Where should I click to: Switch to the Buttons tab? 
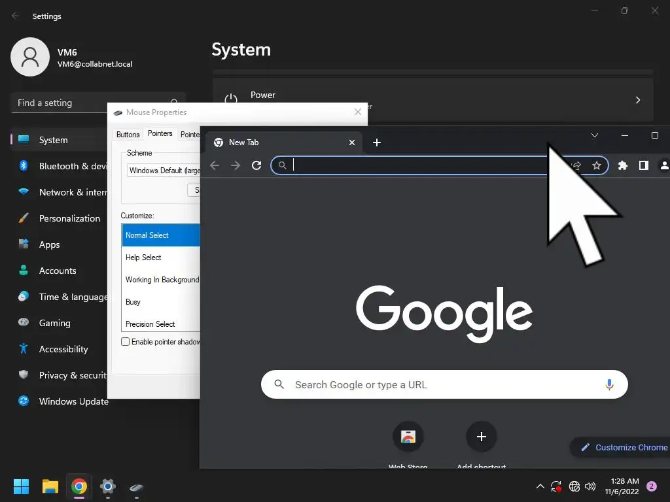(128, 135)
